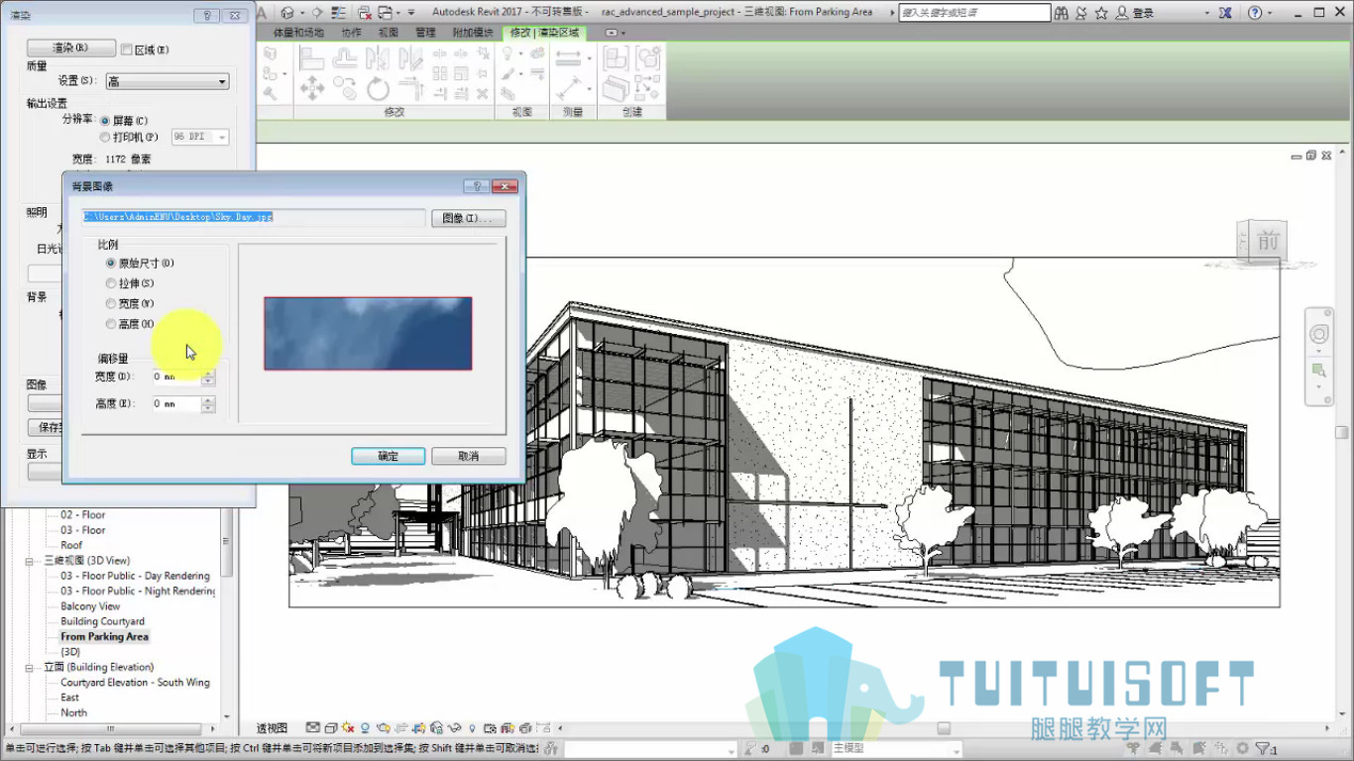Select the Rotate tool in the ribbon
Viewport: 1354px width, 761px height.
pyautogui.click(x=378, y=88)
